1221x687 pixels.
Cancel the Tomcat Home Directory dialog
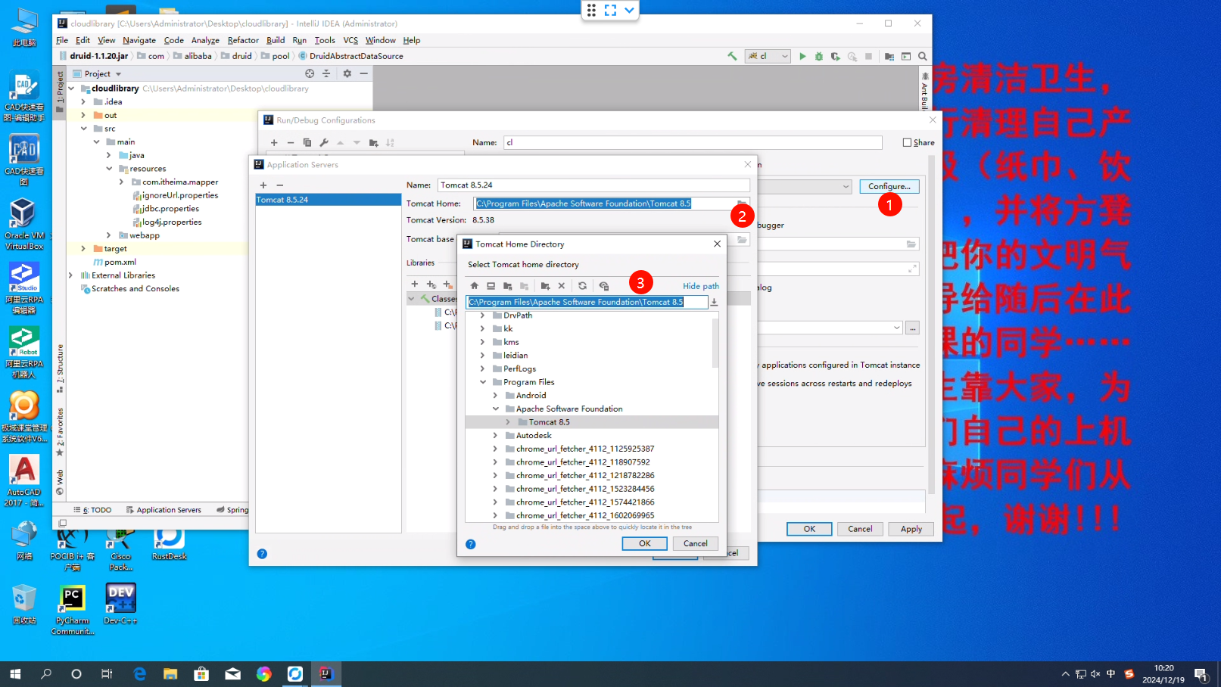coord(696,543)
